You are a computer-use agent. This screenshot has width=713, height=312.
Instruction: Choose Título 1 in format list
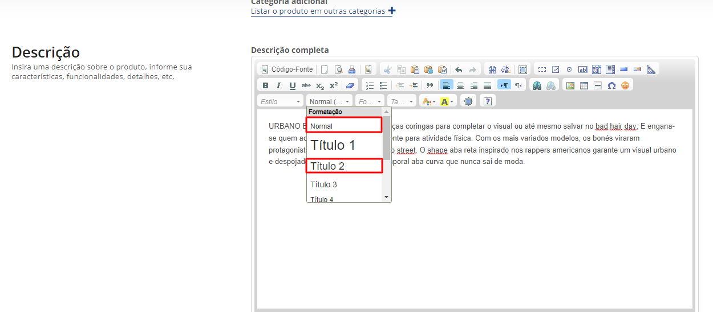[345, 145]
